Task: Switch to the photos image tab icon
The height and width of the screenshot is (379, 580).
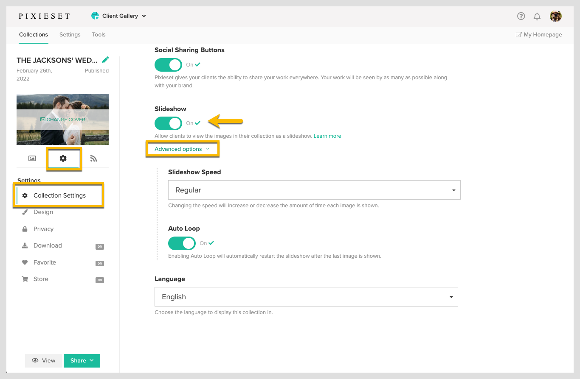Action: point(32,158)
